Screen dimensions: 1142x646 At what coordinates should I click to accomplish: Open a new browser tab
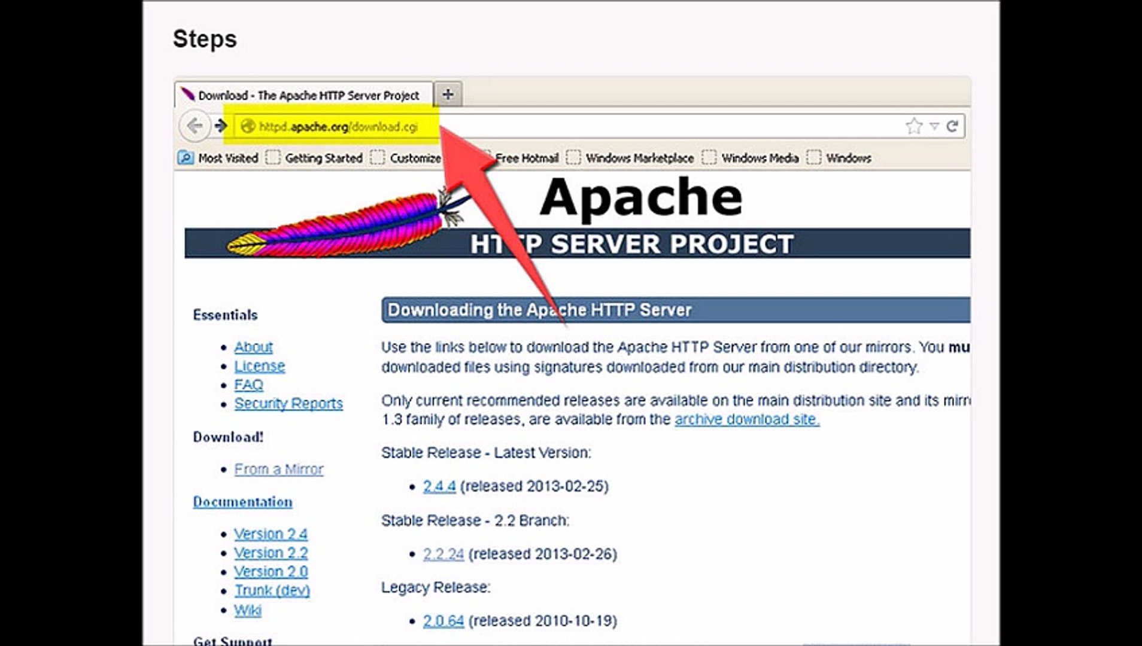point(449,94)
